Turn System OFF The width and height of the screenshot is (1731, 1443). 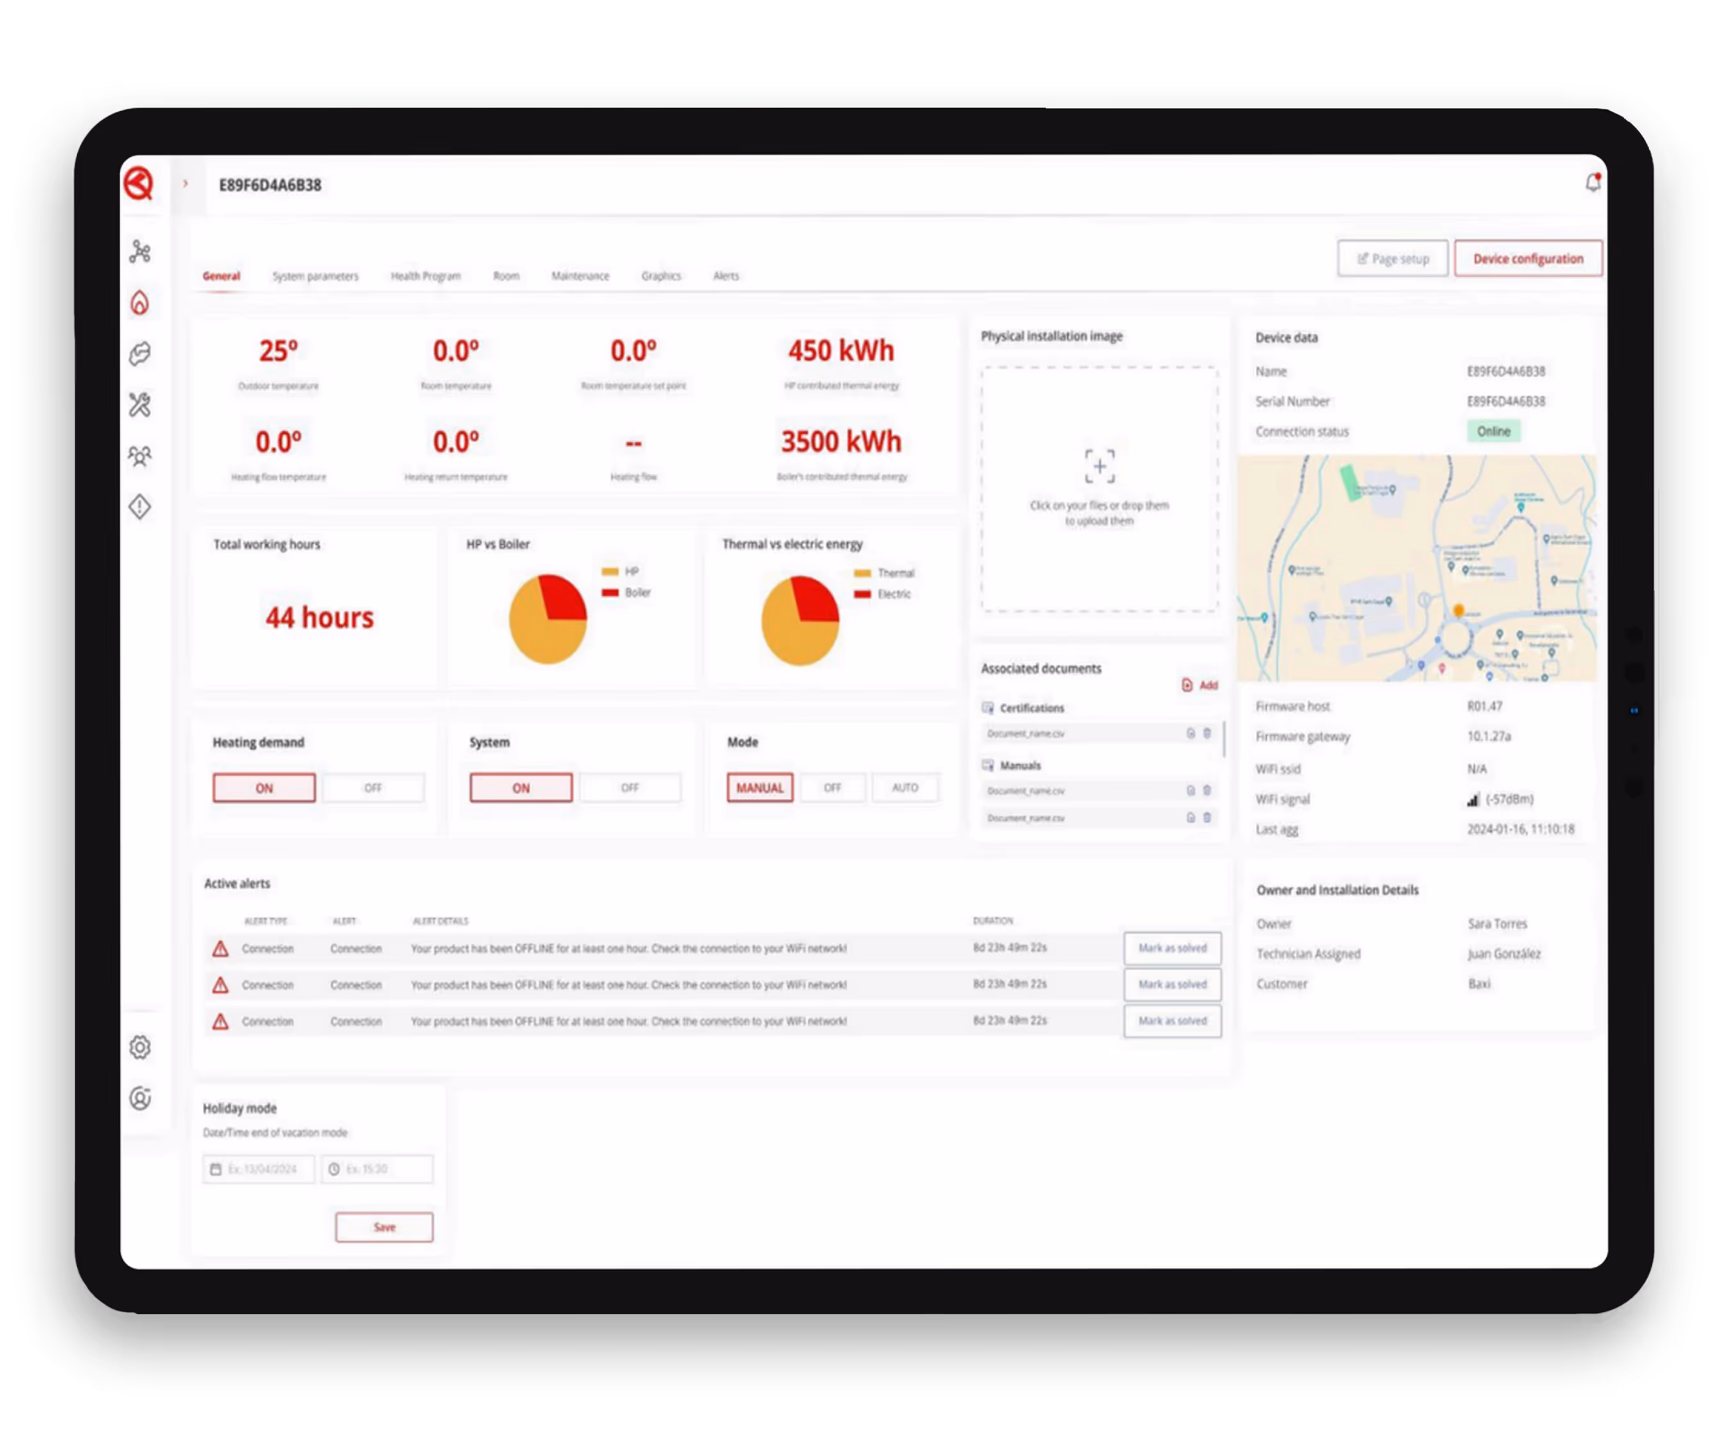coord(630,788)
